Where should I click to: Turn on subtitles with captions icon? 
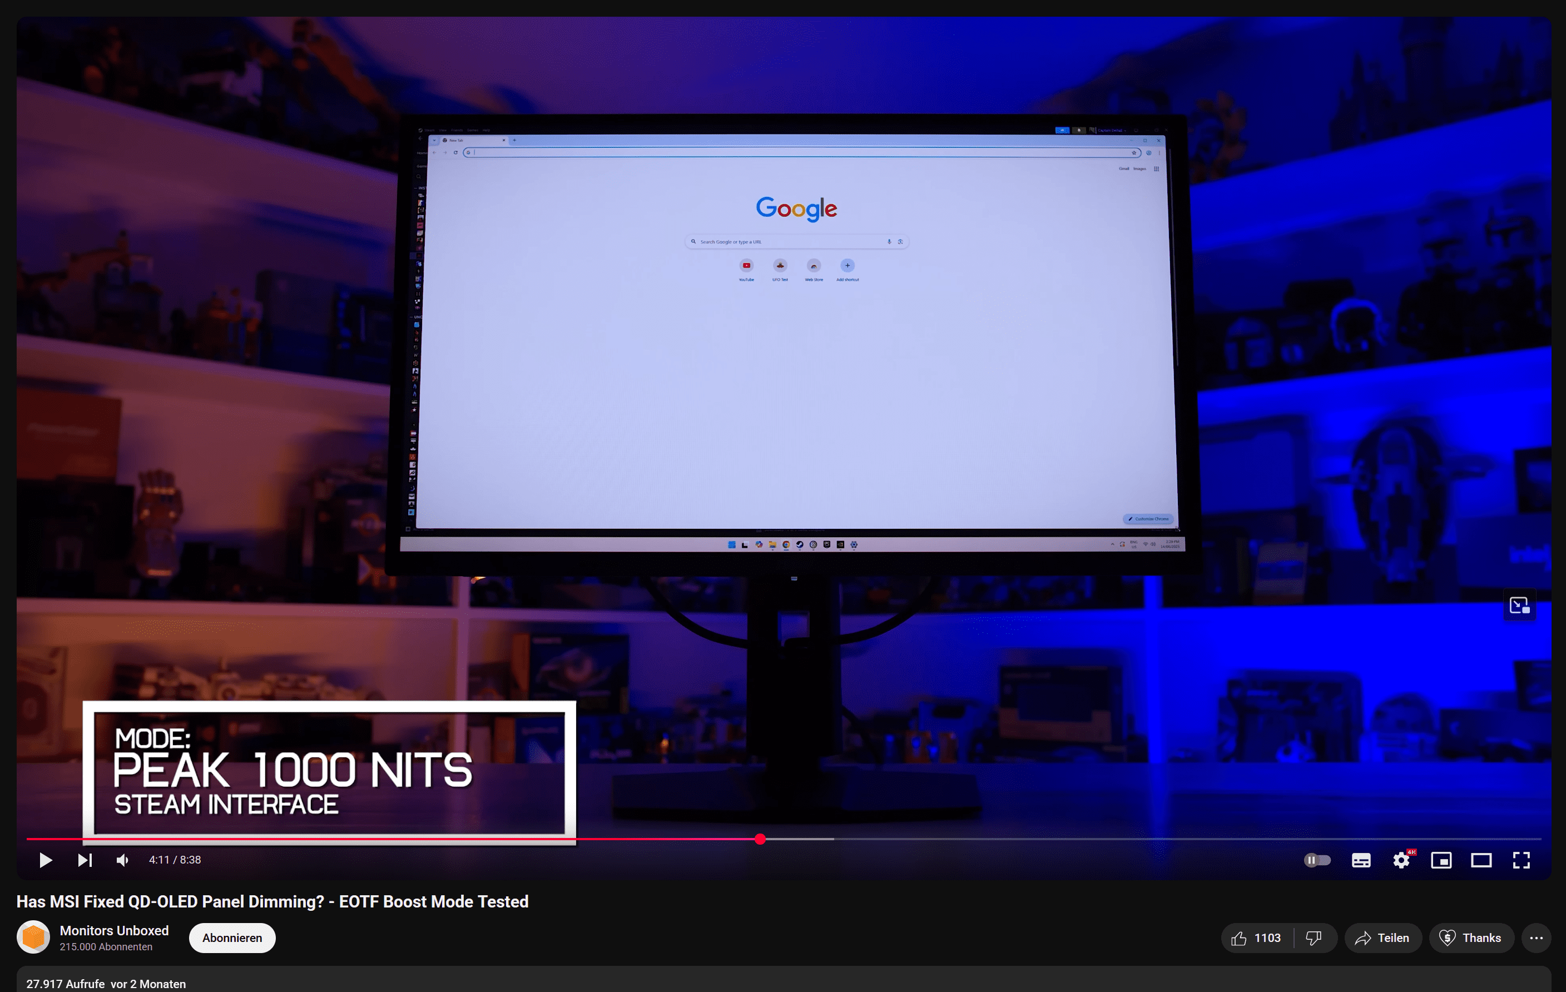pyautogui.click(x=1360, y=860)
